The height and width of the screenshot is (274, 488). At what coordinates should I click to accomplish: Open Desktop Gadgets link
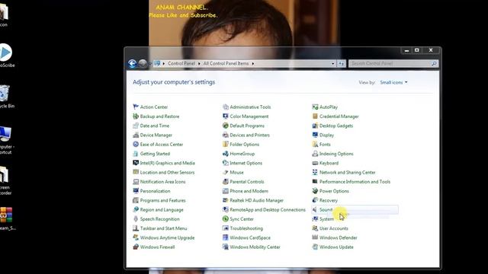tap(336, 126)
